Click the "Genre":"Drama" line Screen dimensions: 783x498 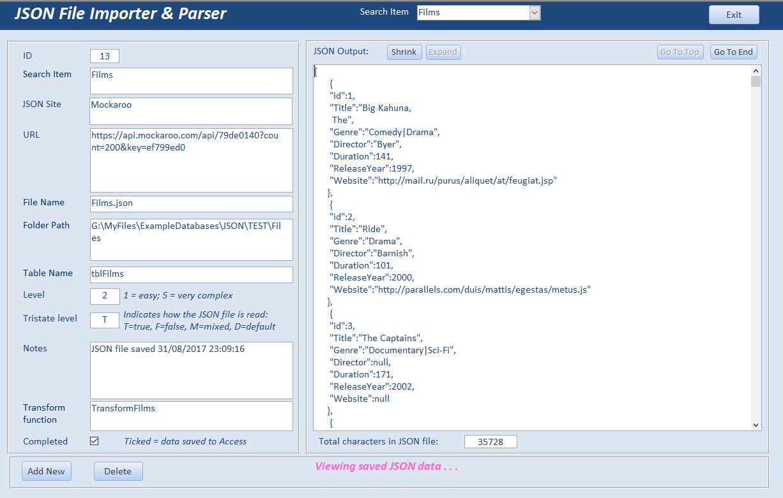pos(367,241)
